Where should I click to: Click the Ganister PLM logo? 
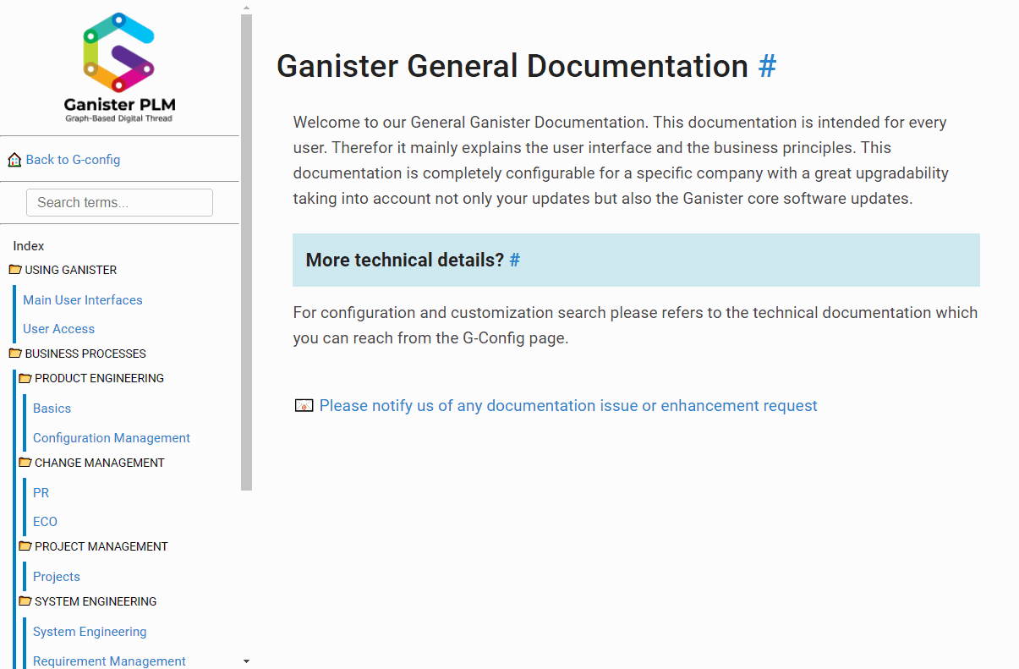[x=119, y=68]
